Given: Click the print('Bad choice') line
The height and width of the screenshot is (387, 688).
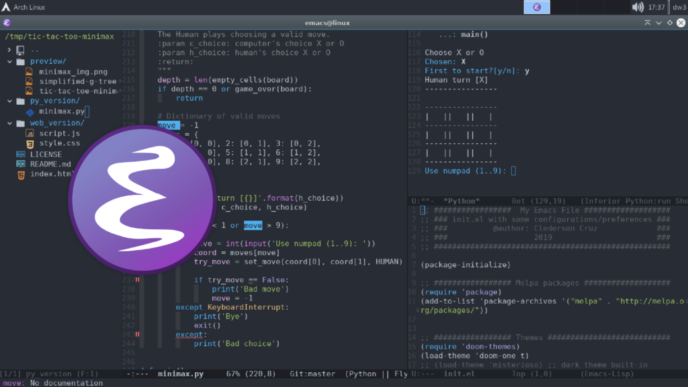Looking at the screenshot, I should (x=237, y=343).
